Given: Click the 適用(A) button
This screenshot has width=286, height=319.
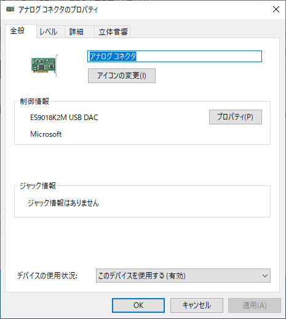Looking at the screenshot, I should 255,305.
